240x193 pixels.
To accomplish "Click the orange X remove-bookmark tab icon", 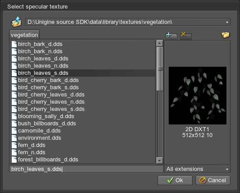I will [x=184, y=34].
